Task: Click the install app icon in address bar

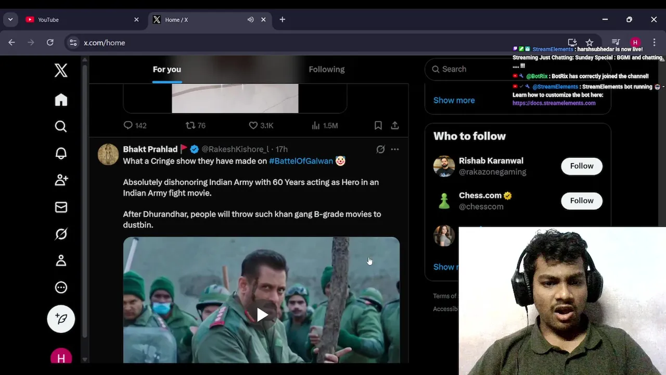Action: pyautogui.click(x=572, y=43)
